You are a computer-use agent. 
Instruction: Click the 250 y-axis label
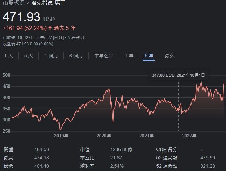pyautogui.click(x=7, y=131)
